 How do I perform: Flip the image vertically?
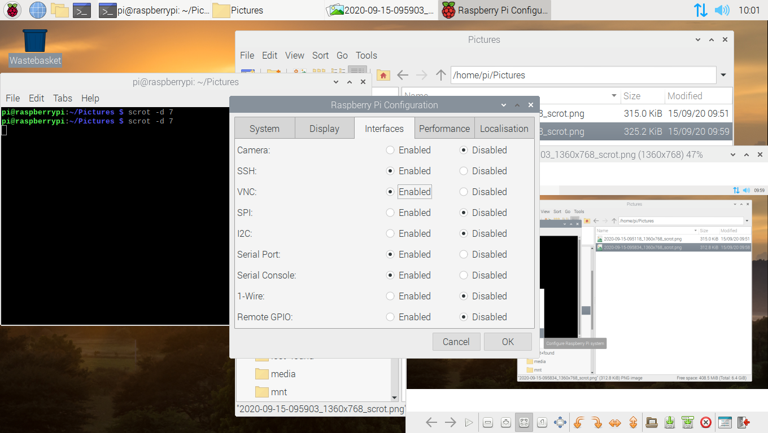tap(633, 422)
